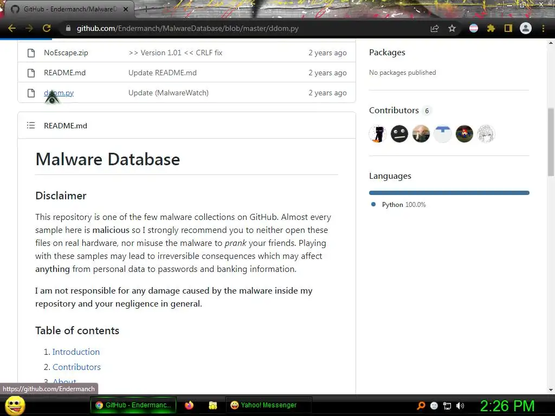This screenshot has height=416, width=555.
Task: Click the file icon next to ddom.py
Action: tap(31, 93)
